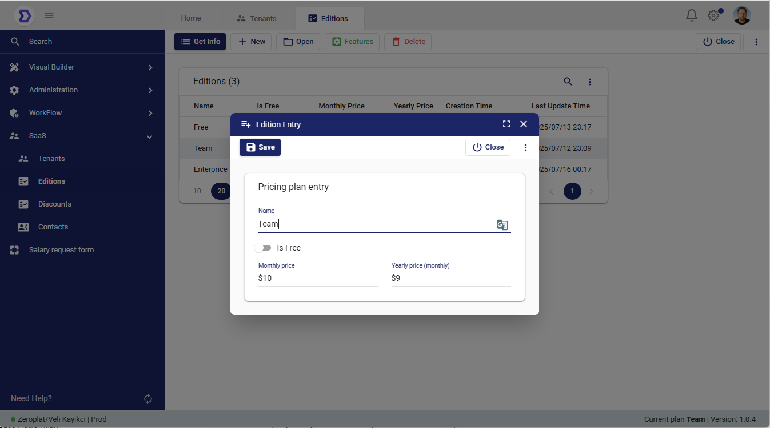This screenshot has height=428, width=770.
Task: Open the settings gear in header
Action: click(x=713, y=15)
